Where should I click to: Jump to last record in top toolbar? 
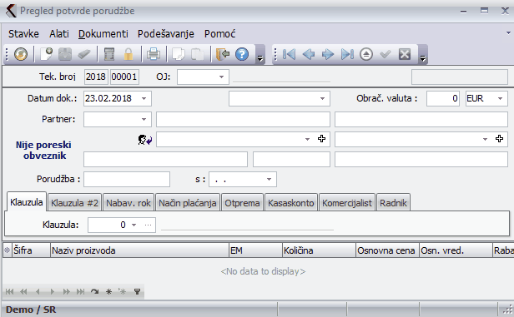point(347,54)
